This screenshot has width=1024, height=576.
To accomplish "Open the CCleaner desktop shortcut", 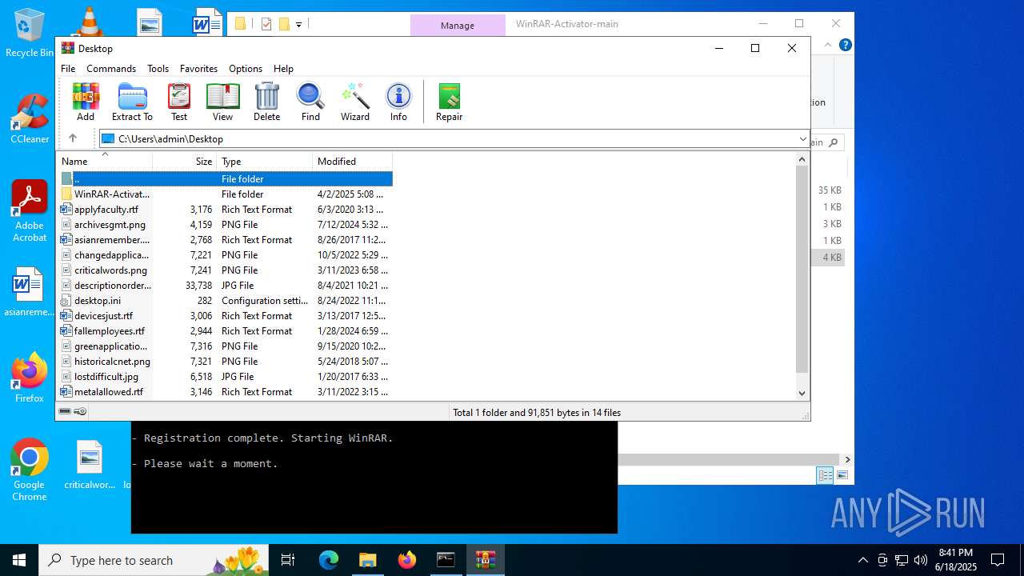I will [30, 119].
